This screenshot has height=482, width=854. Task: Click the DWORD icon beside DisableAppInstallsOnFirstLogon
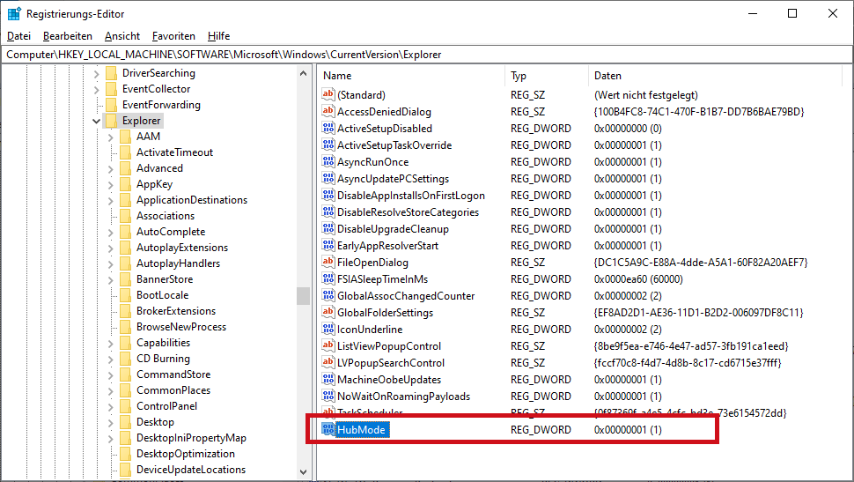click(328, 196)
